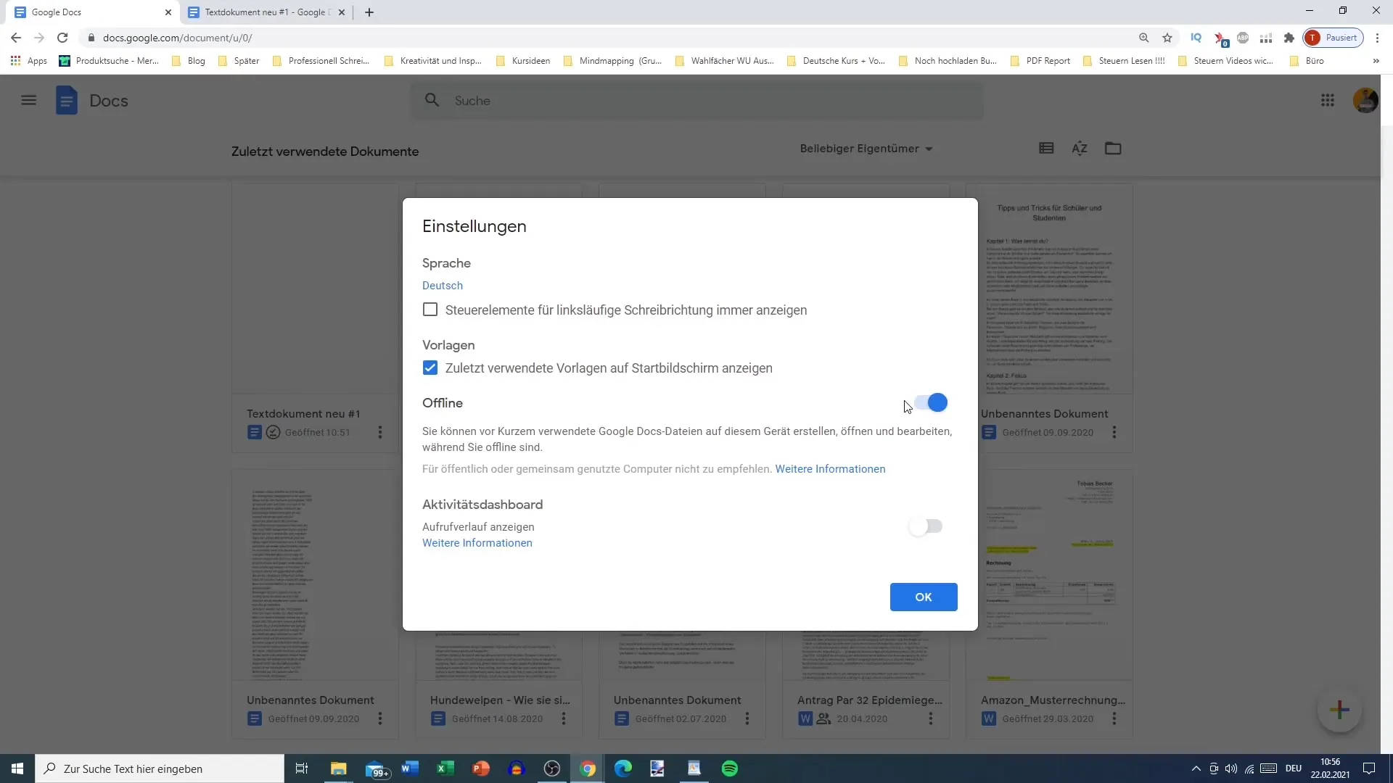Open the Amazon_Musterrechnung document thumbnail
The height and width of the screenshot is (783, 1393).
click(1049, 576)
